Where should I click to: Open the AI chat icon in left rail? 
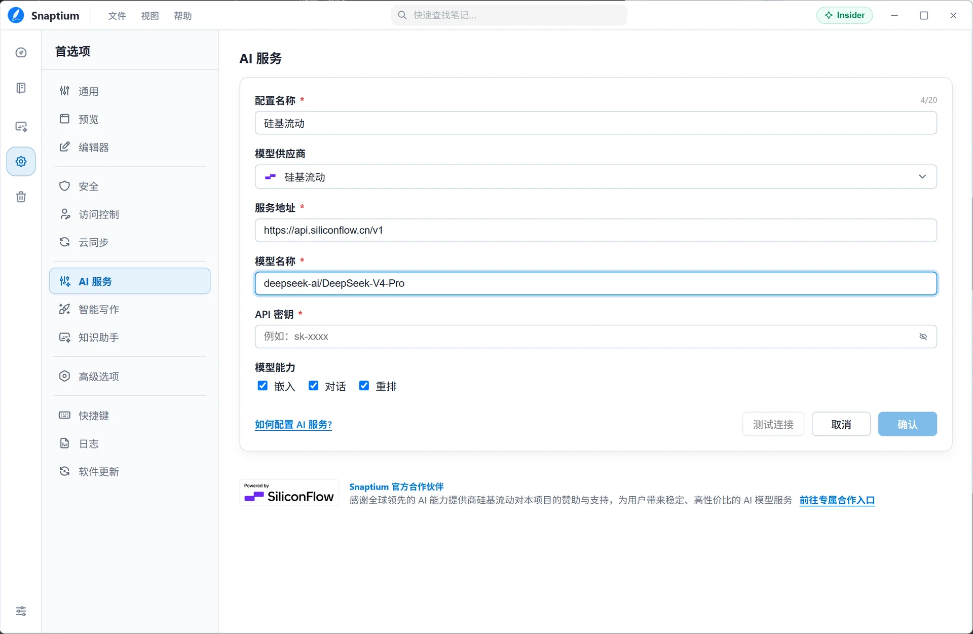coord(21,127)
